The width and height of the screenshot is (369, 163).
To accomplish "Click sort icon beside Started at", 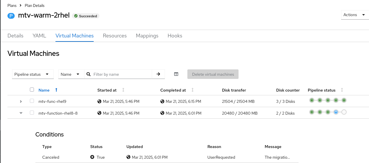I will [x=123, y=90].
